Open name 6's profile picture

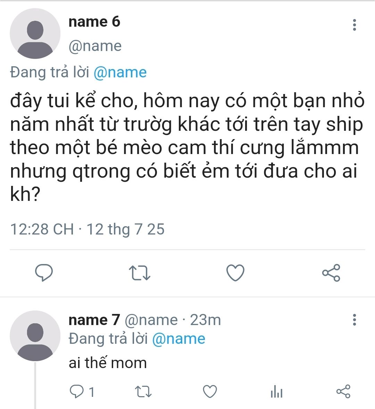tap(35, 34)
